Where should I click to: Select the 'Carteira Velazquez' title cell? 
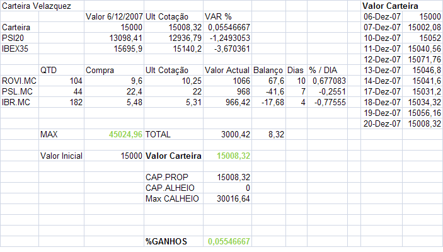(37, 6)
